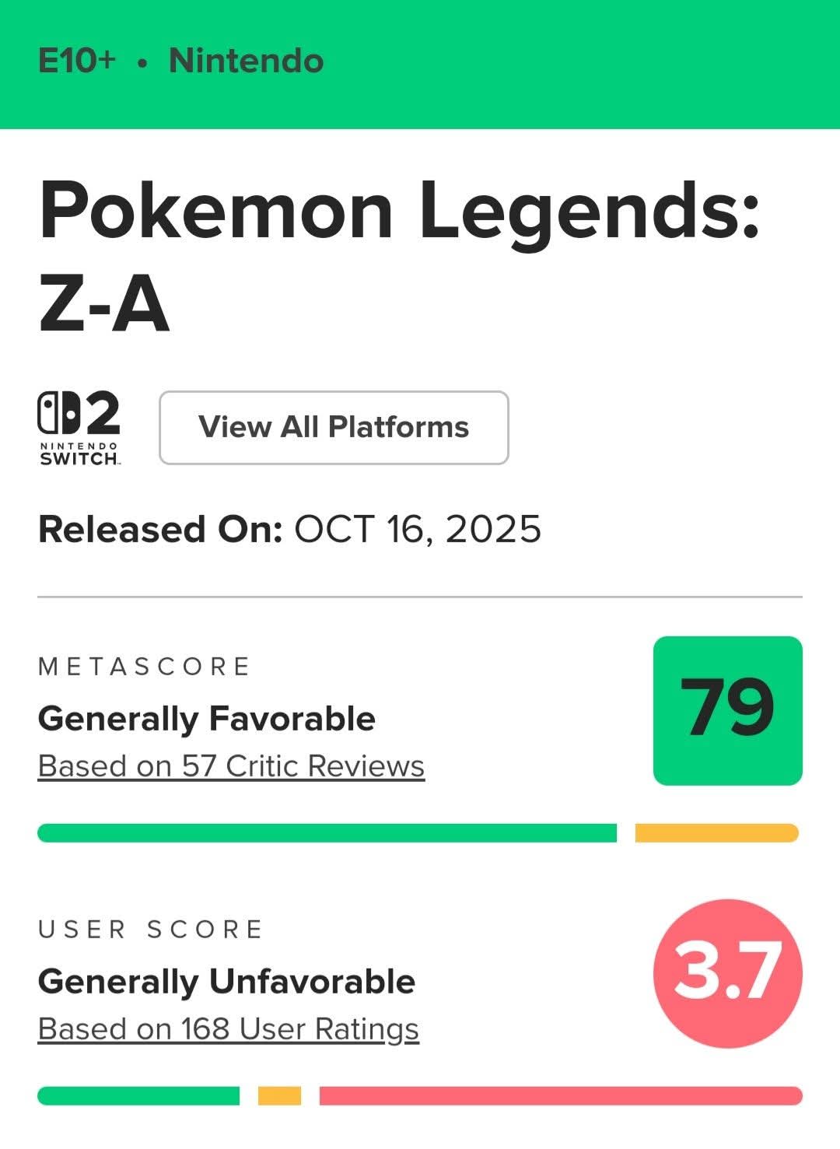The height and width of the screenshot is (1149, 840).
Task: Open Based on 57 Critic Reviews link
Action: pos(231,766)
